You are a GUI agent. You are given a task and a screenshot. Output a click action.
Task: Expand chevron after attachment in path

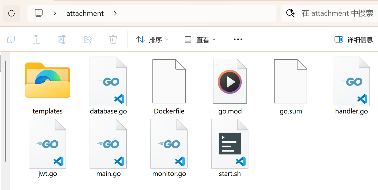[115, 13]
